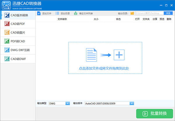Click the 分享 column header
The height and width of the screenshot is (121, 175).
click(x=155, y=19)
